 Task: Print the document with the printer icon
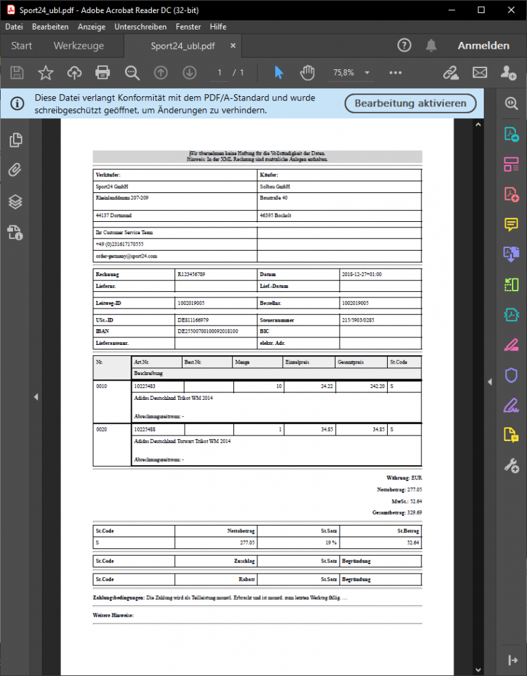[x=103, y=72]
